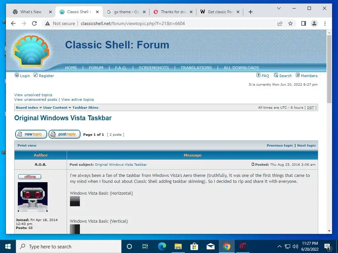338x253 pixels.
Task: Click the DST timezone abbreviation
Action: coord(310,108)
